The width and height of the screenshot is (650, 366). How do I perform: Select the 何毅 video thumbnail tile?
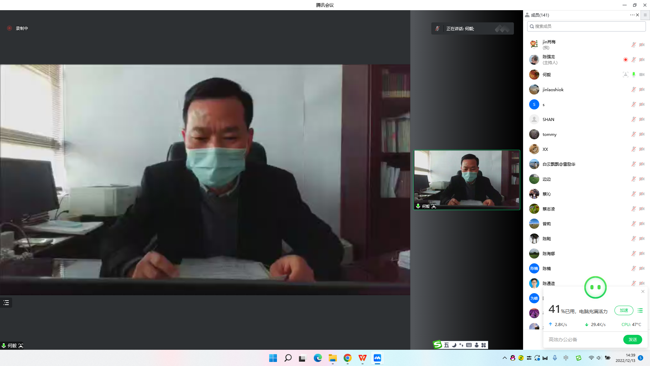pos(467,180)
